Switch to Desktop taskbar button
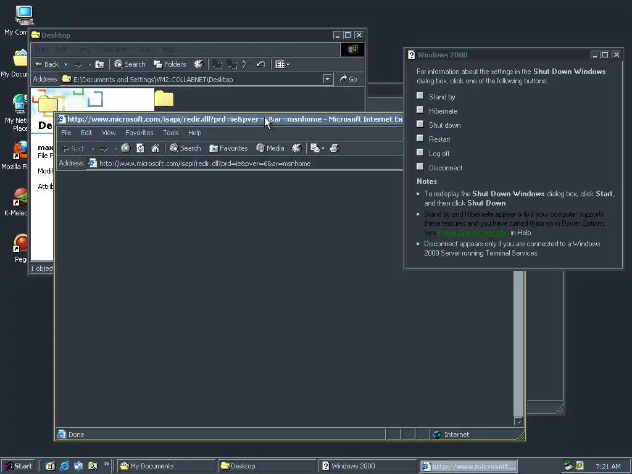 tap(267, 466)
